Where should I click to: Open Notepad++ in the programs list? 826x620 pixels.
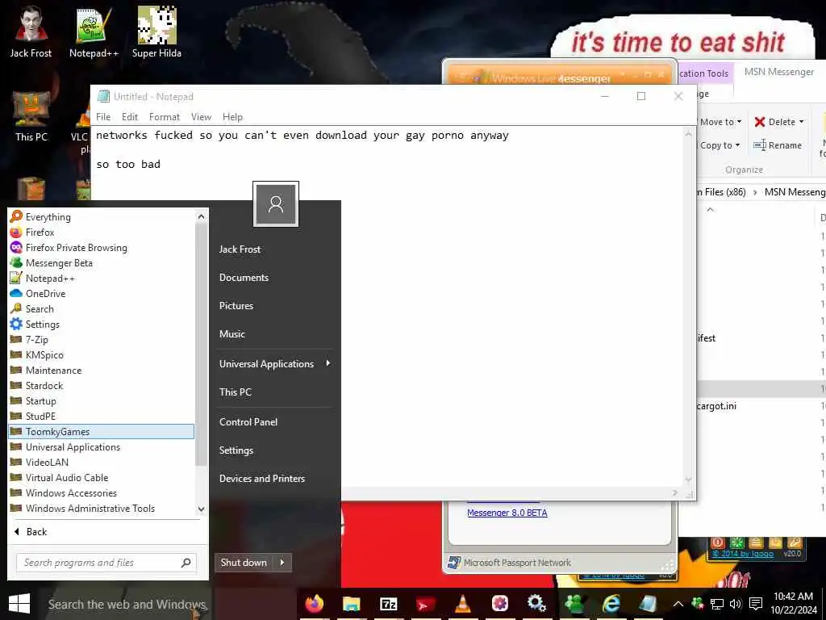tap(101, 278)
